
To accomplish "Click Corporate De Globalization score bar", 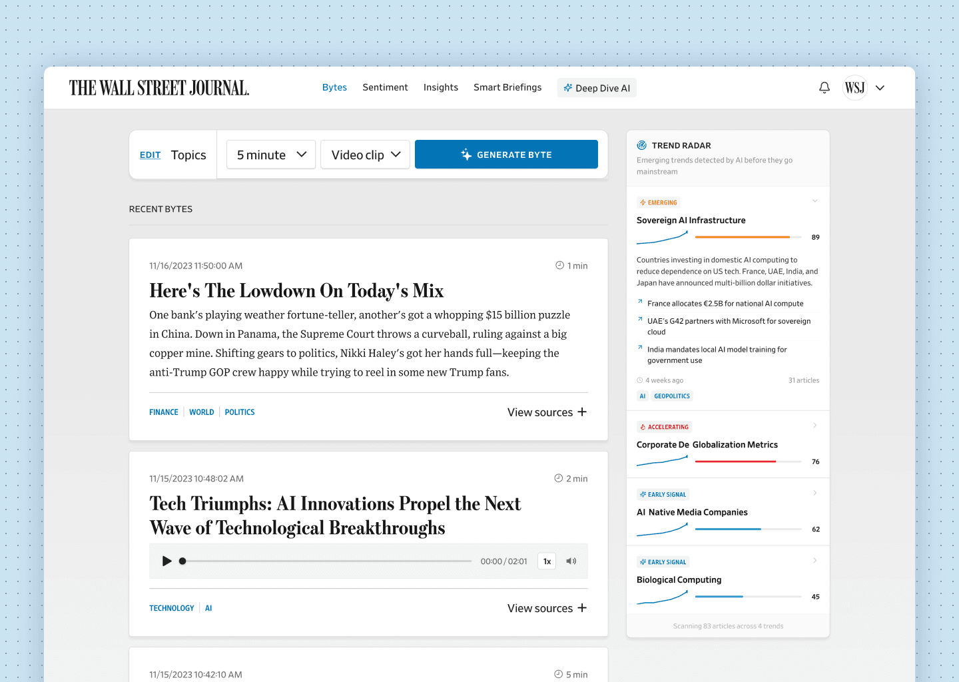I will click(748, 461).
